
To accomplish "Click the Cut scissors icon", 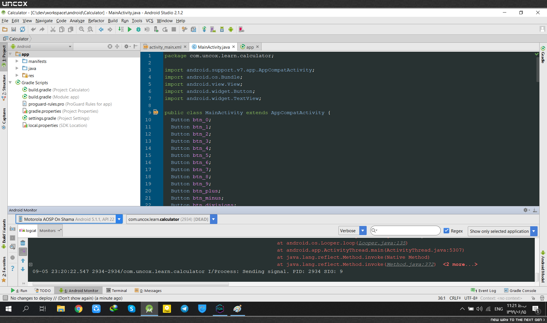I will (x=53, y=29).
